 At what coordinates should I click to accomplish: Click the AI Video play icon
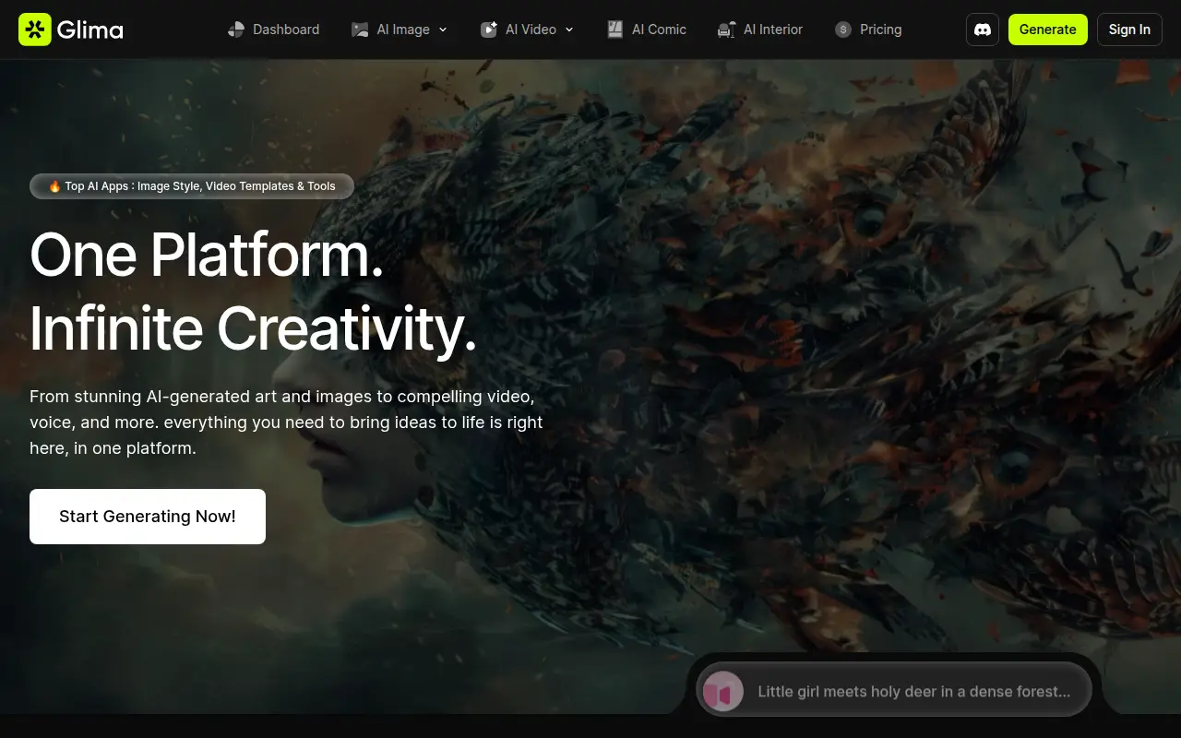(489, 30)
